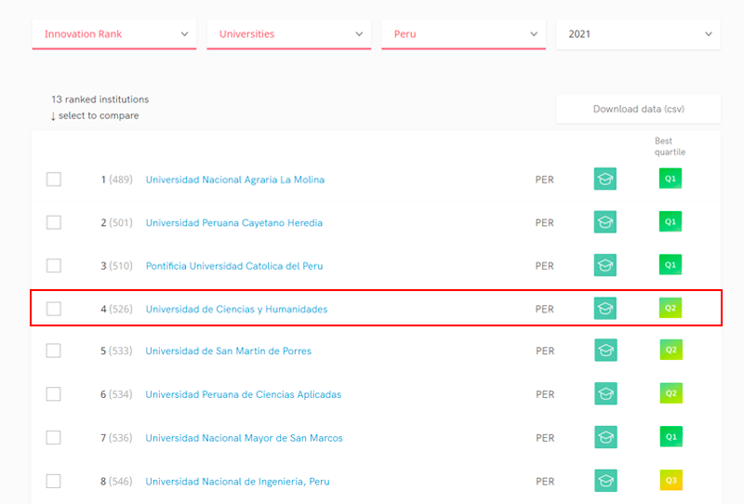Image resolution: width=744 pixels, height=504 pixels.
Task: Check the box for Universidad Peruana de Ciencias Aplicadas
Action: point(53,394)
